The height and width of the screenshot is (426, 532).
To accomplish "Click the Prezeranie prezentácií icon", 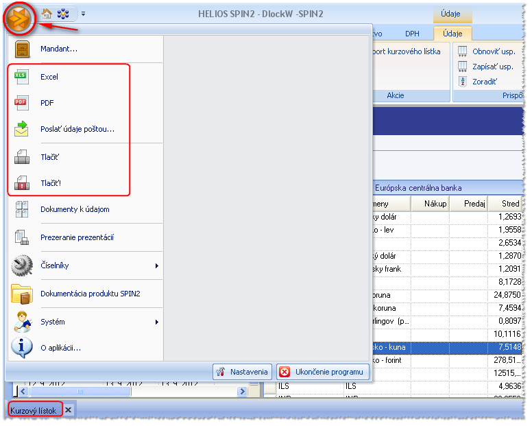I will [x=22, y=237].
